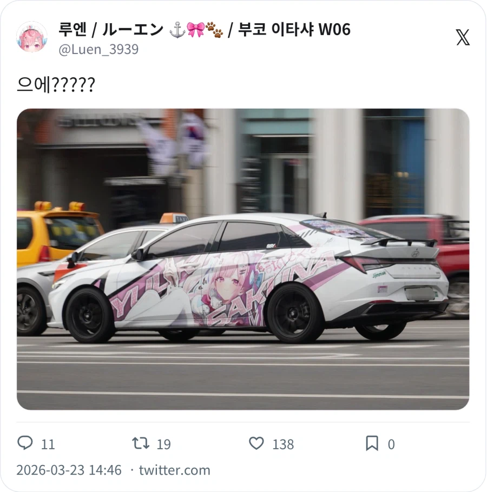Like the tweet with the heart icon
Image resolution: width=487 pixels, height=492 pixels.
click(256, 443)
